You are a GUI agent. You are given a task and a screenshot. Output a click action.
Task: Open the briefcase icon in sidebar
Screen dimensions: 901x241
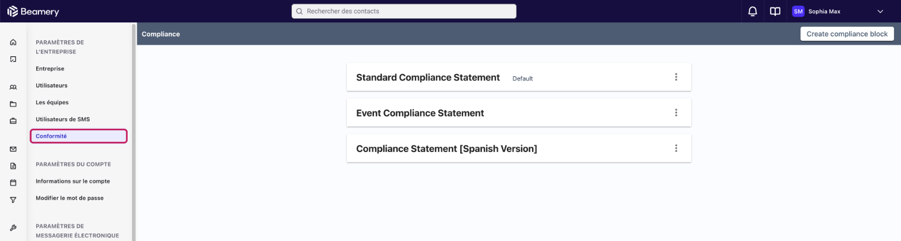[x=13, y=121]
